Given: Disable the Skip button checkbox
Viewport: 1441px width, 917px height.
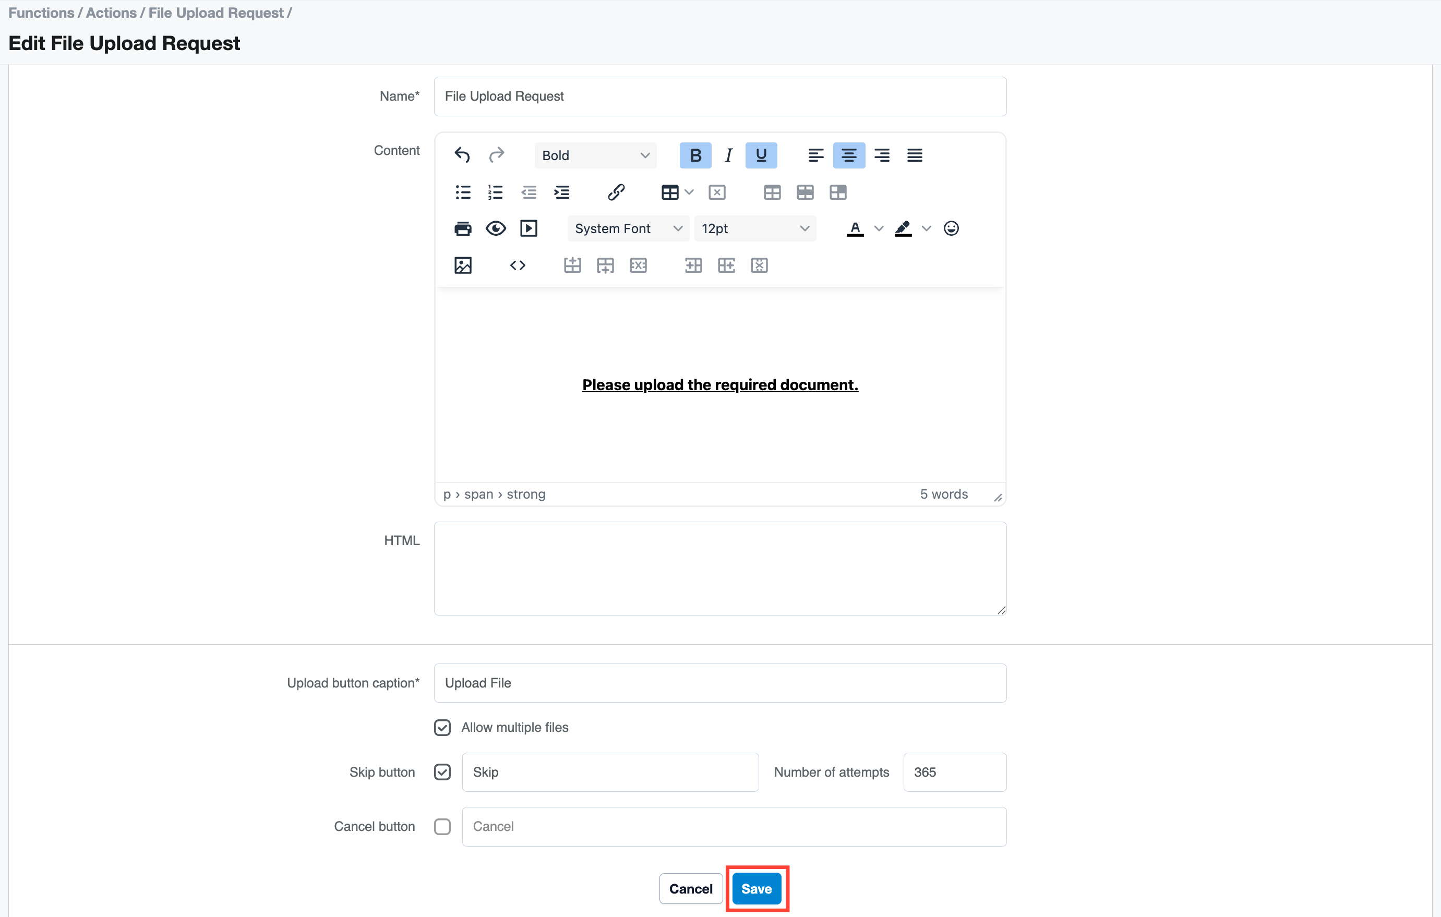Looking at the screenshot, I should pos(442,772).
